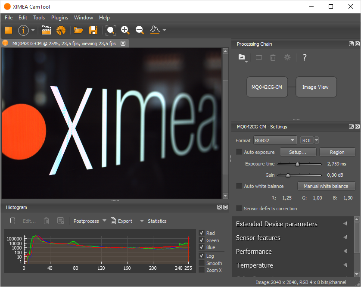Click the zoom out magnifier icon
The width and height of the screenshot is (361, 287).
click(x=140, y=30)
